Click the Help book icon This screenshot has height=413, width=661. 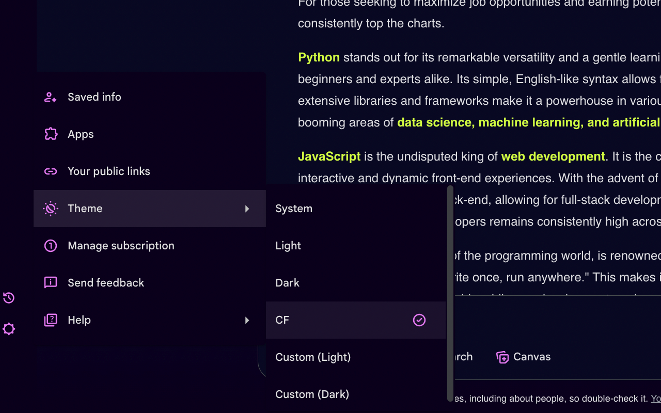[x=51, y=320]
